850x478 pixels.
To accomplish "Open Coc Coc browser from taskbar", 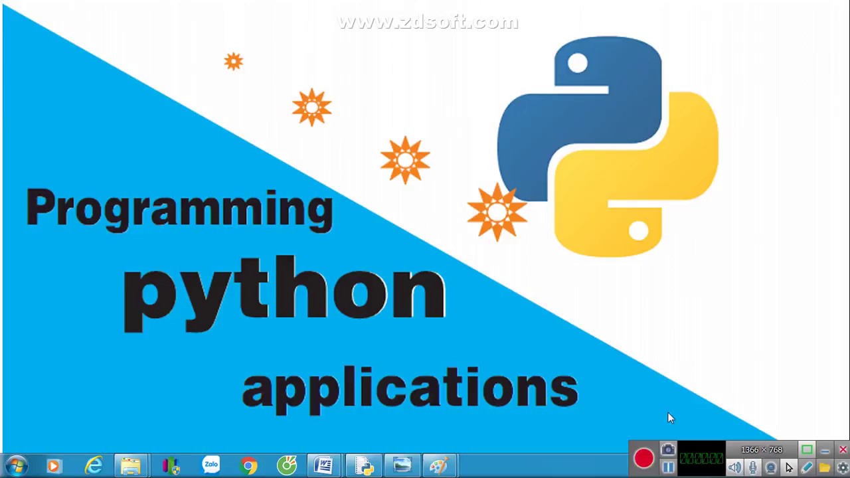I will 288,466.
